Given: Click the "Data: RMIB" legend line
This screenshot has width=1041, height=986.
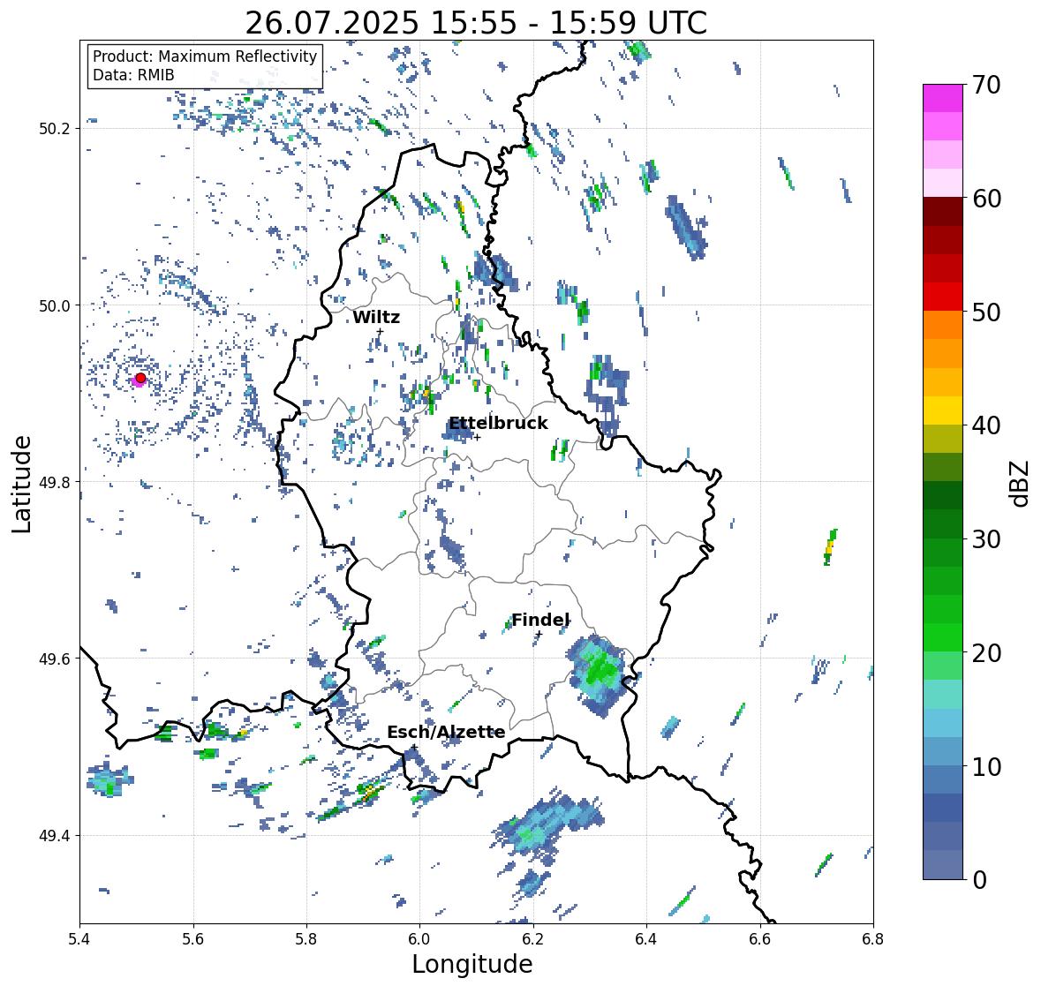Looking at the screenshot, I should [x=133, y=75].
